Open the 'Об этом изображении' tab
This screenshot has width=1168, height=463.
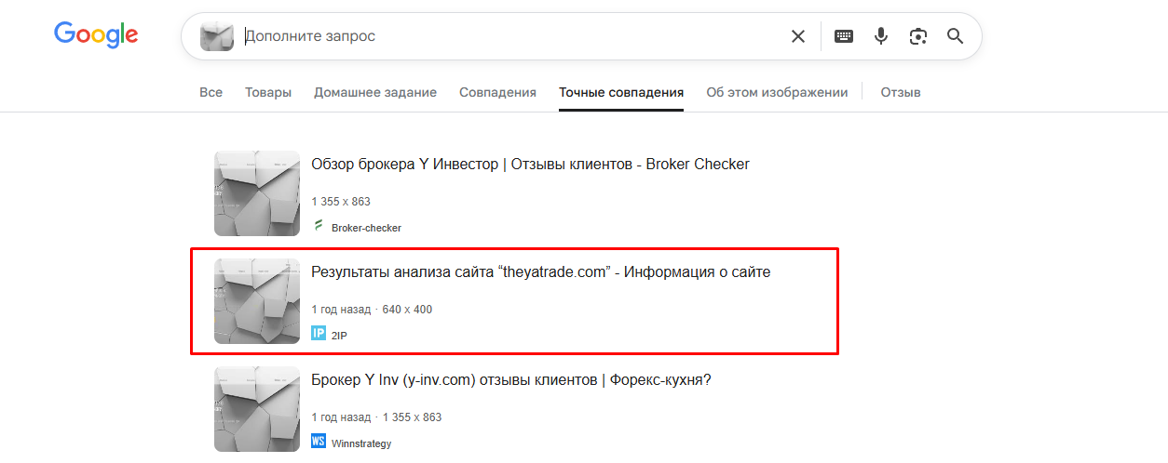pos(777,92)
